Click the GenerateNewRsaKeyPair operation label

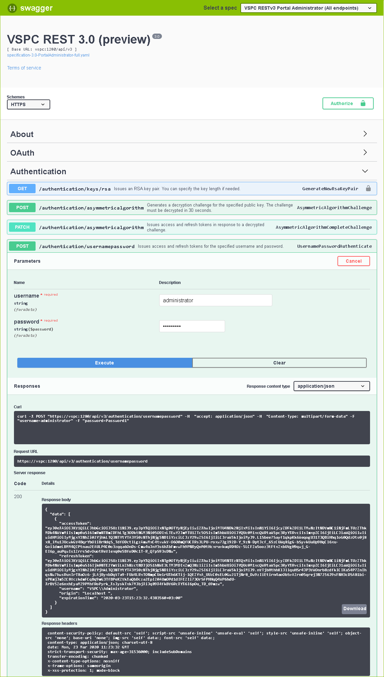330,189
